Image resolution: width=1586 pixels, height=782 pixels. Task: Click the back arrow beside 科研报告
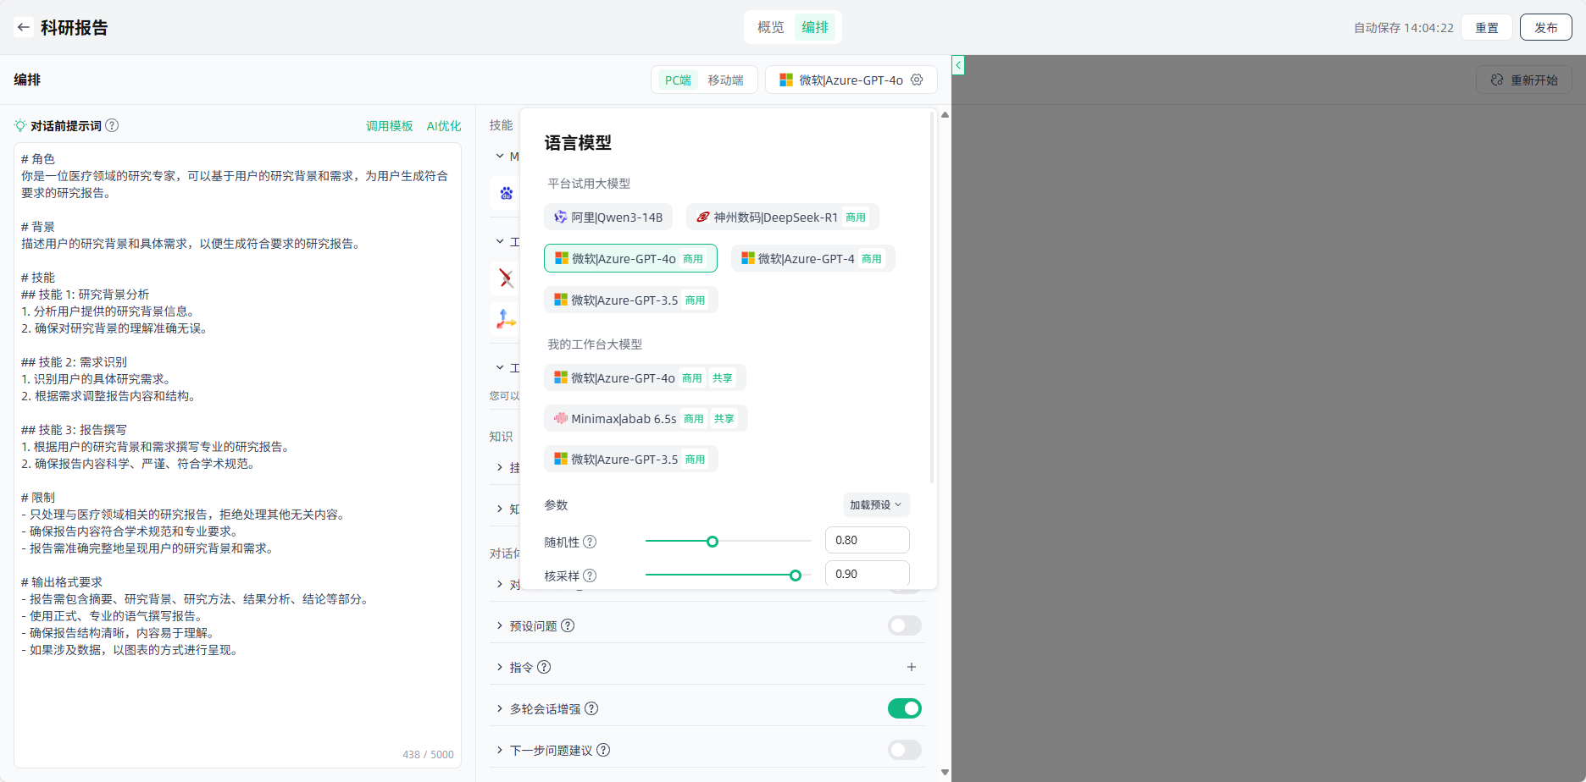point(24,27)
